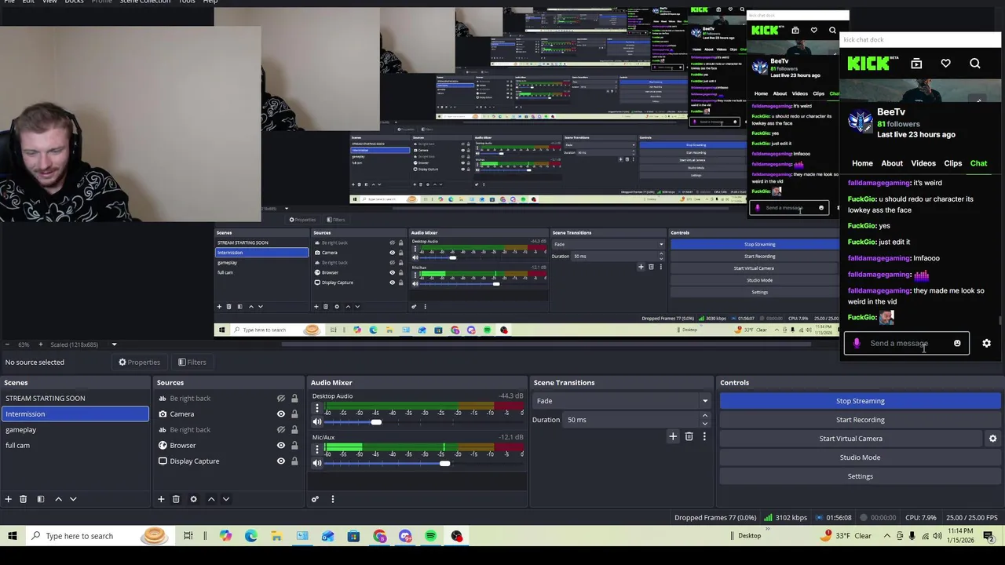The height and width of the screenshot is (565, 1005).
Task: Open Properties button in source toolbar
Action: tap(140, 363)
